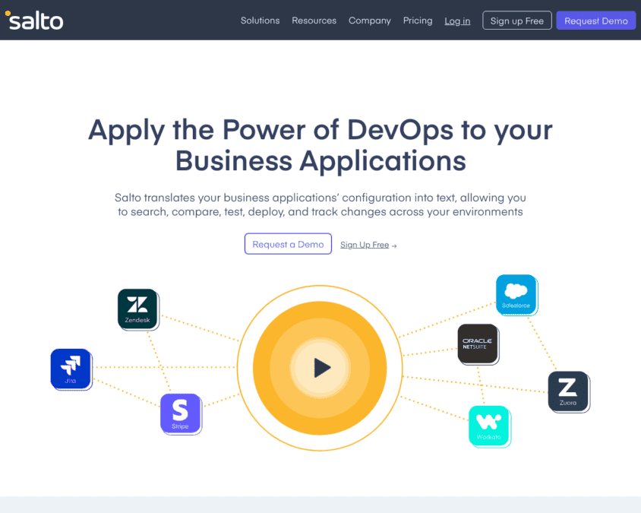Click the main DevOps headline text
The height and width of the screenshot is (513, 641).
click(x=320, y=145)
